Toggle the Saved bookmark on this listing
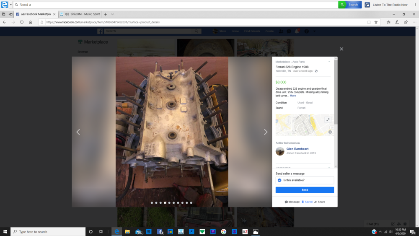Viewport: 419px width, 236px height. (307, 202)
